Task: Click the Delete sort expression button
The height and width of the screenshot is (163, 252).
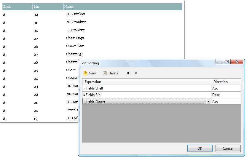Action: [111, 73]
